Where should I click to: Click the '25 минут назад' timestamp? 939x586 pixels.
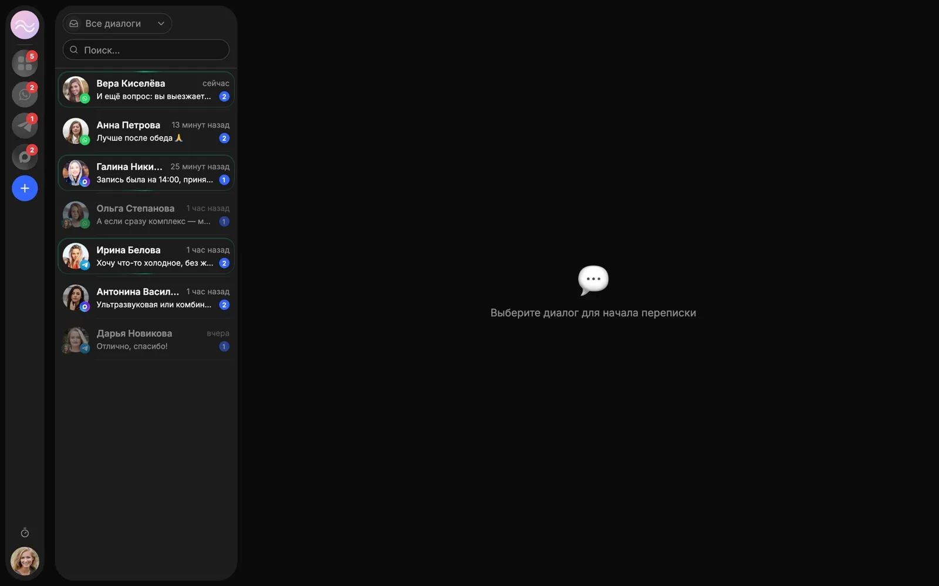pos(200,166)
